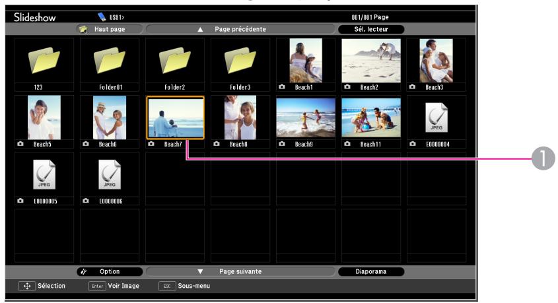
Task: Click the camera icon beside E0000006
Action: point(86,201)
